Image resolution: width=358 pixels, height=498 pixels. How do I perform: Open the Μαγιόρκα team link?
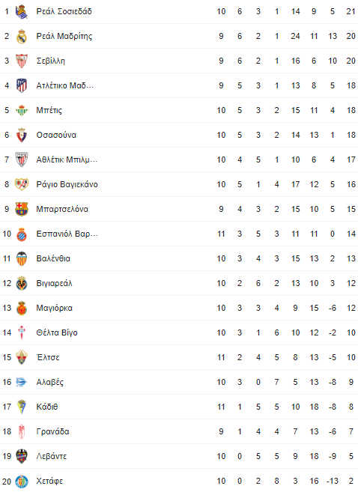pyautogui.click(x=55, y=308)
